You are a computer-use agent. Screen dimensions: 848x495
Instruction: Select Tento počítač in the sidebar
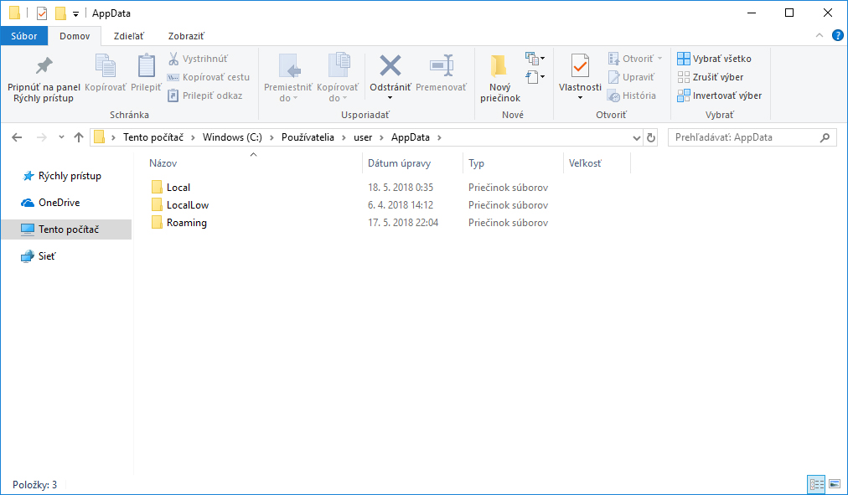tap(66, 229)
